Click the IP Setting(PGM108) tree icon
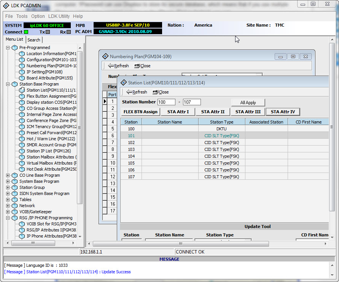Viewport: 339px width, 282px height. [x=22, y=72]
